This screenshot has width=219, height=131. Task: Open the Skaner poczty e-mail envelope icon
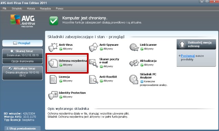tap(94, 63)
